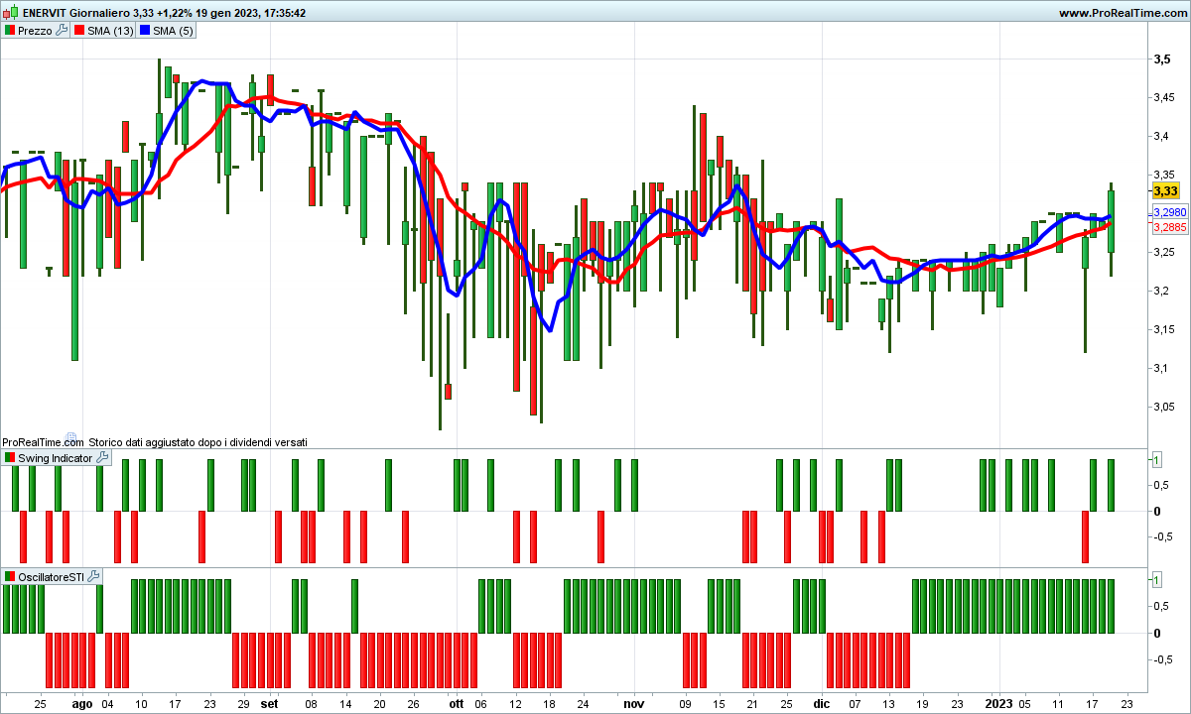Click the "nov" month label on the time axis
The image size is (1191, 714).
click(x=633, y=704)
